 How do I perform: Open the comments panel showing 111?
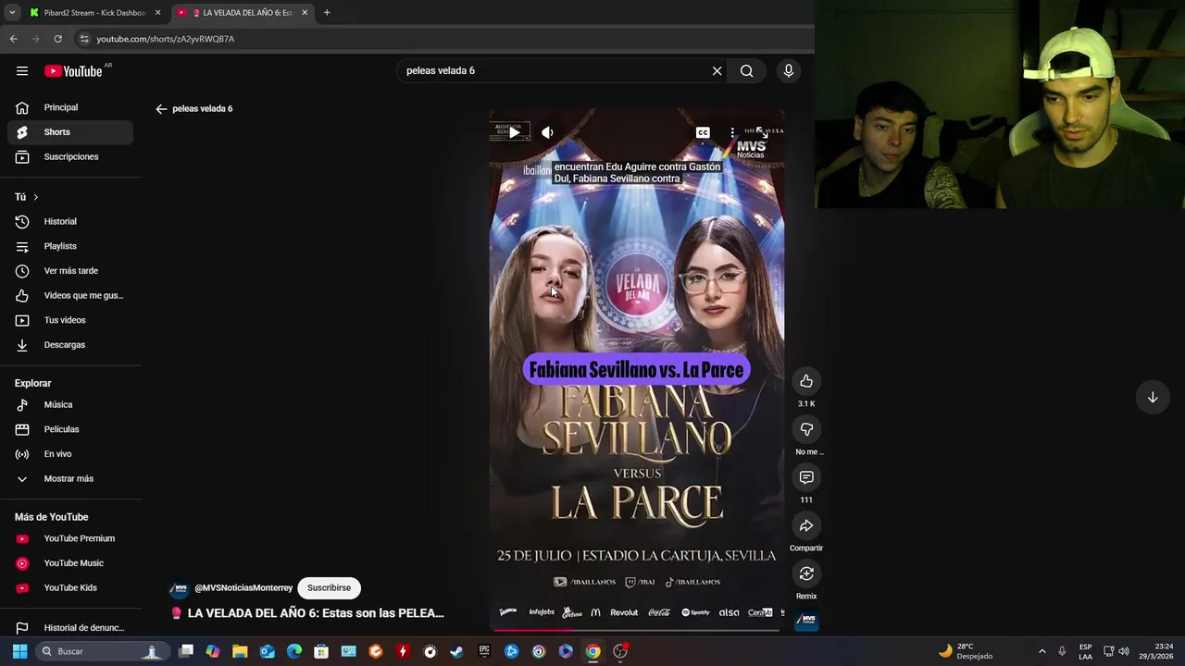point(806,477)
